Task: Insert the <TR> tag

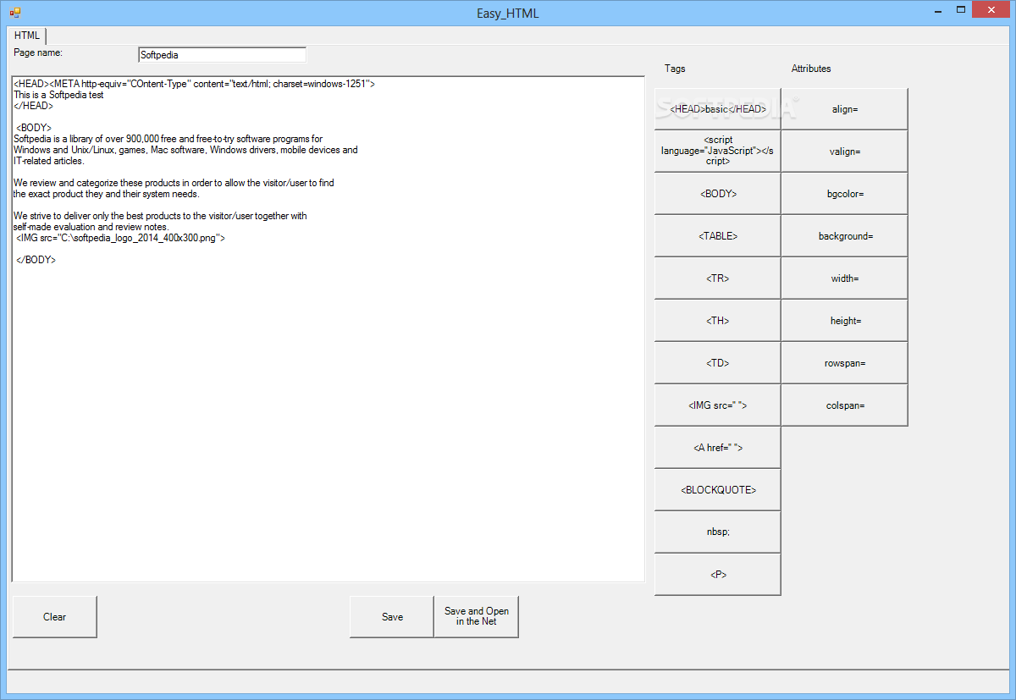Action: [718, 278]
